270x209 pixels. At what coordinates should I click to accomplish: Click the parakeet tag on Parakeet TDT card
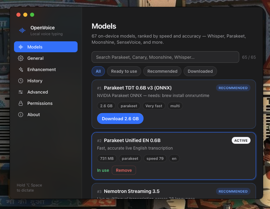pyautogui.click(x=129, y=106)
